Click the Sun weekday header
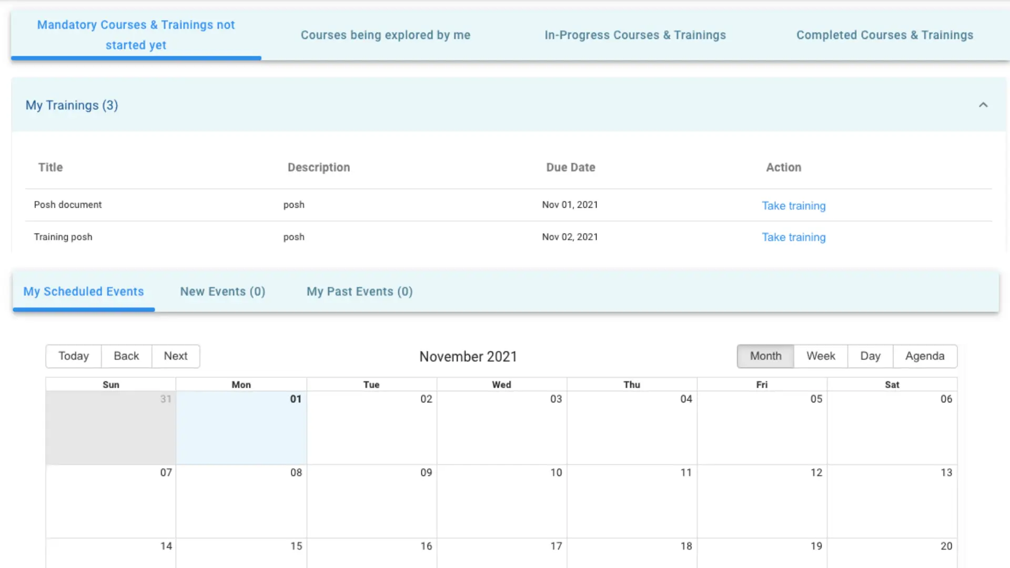Viewport: 1010px width, 568px height. point(111,384)
